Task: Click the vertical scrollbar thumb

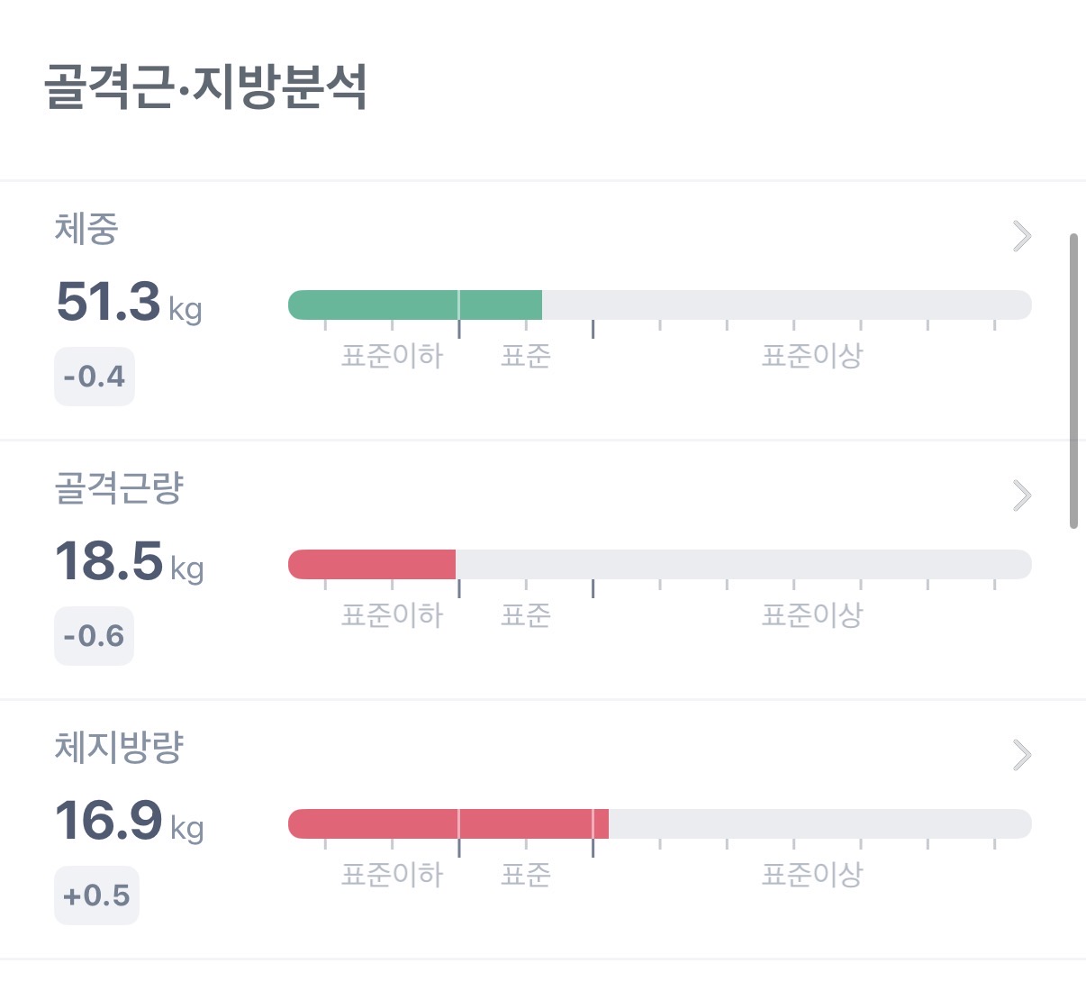Action: point(1073,381)
